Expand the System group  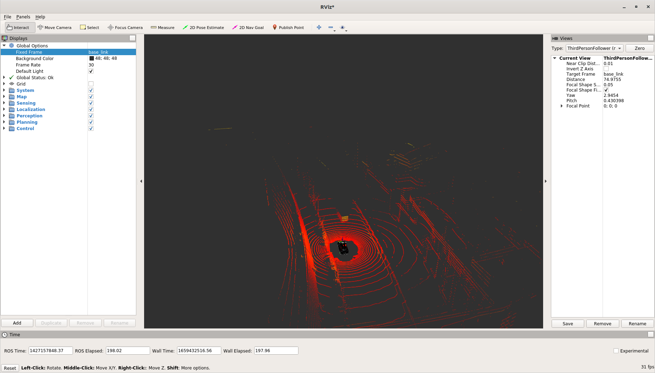click(4, 90)
